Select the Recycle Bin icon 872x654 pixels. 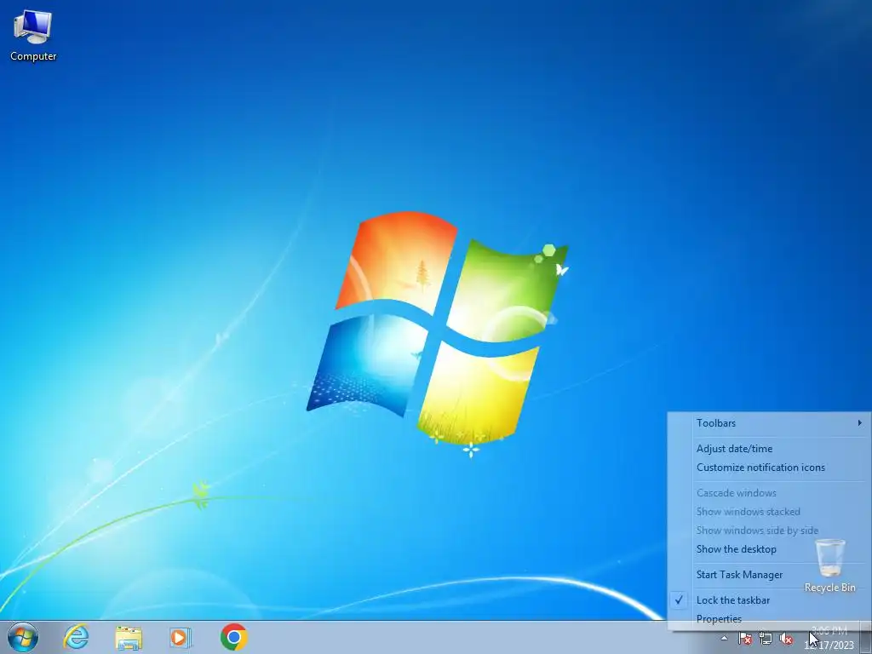click(829, 565)
